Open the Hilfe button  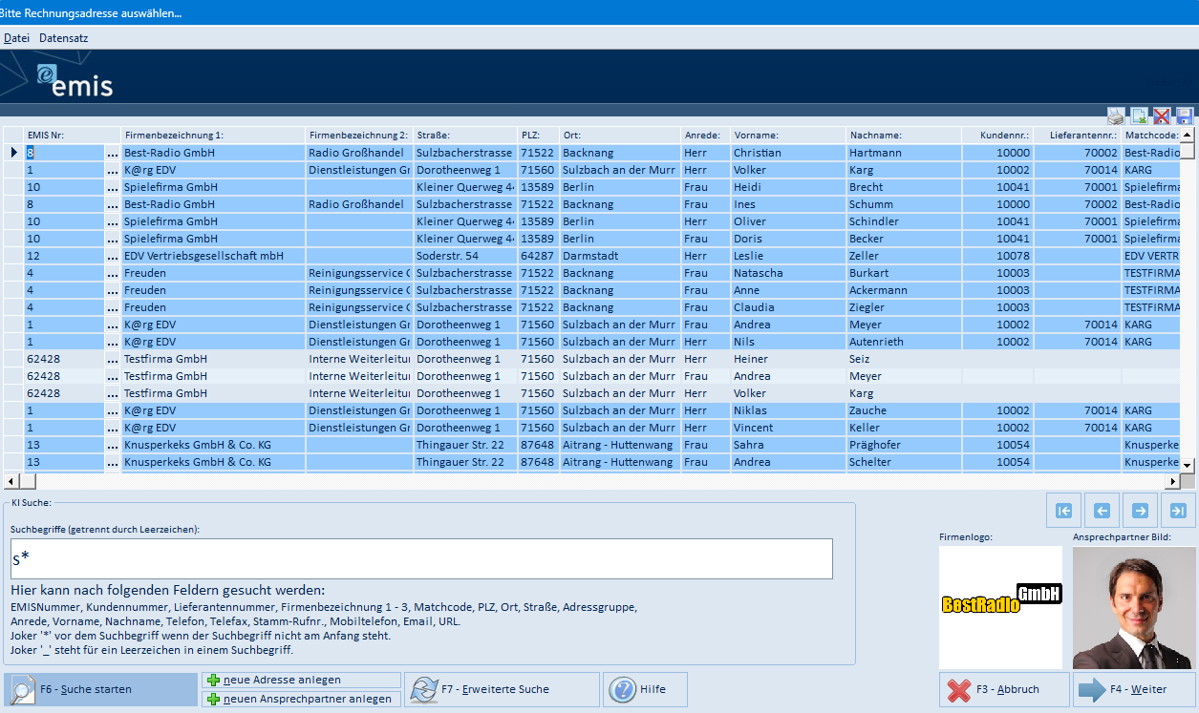[x=645, y=689]
